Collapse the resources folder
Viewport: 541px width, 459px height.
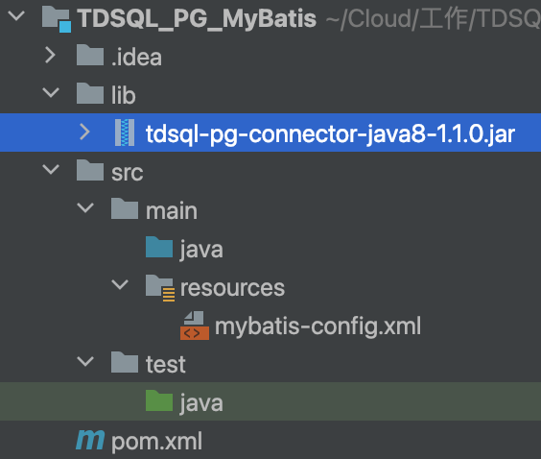(x=120, y=285)
